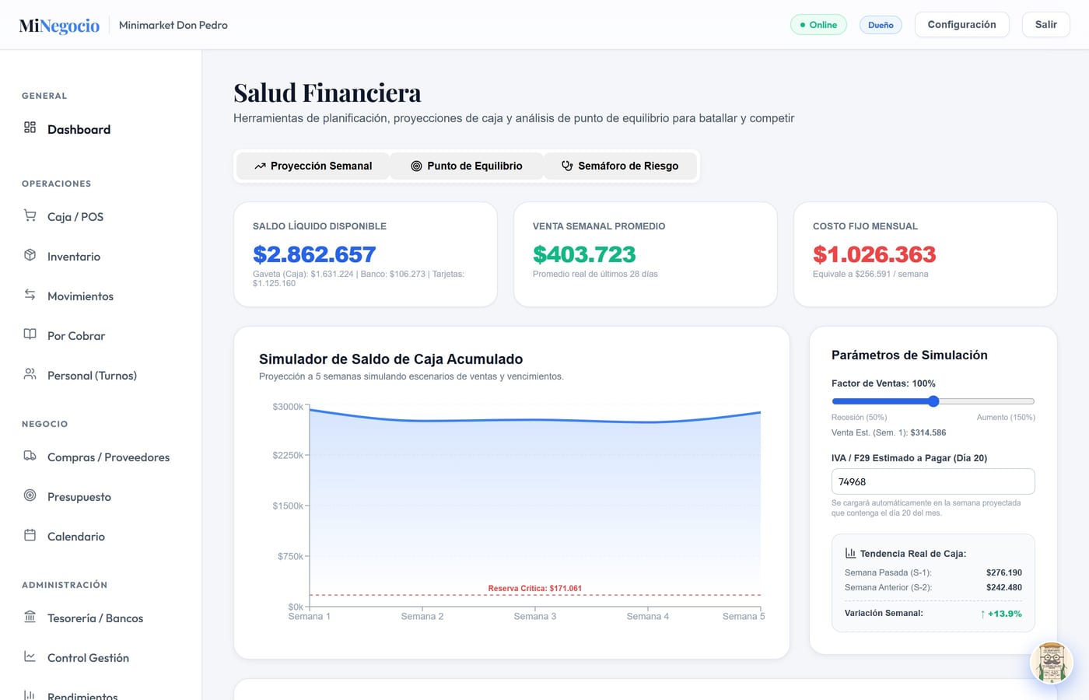Switch to Proyección Semanal tab
The image size is (1089, 700).
tap(313, 166)
